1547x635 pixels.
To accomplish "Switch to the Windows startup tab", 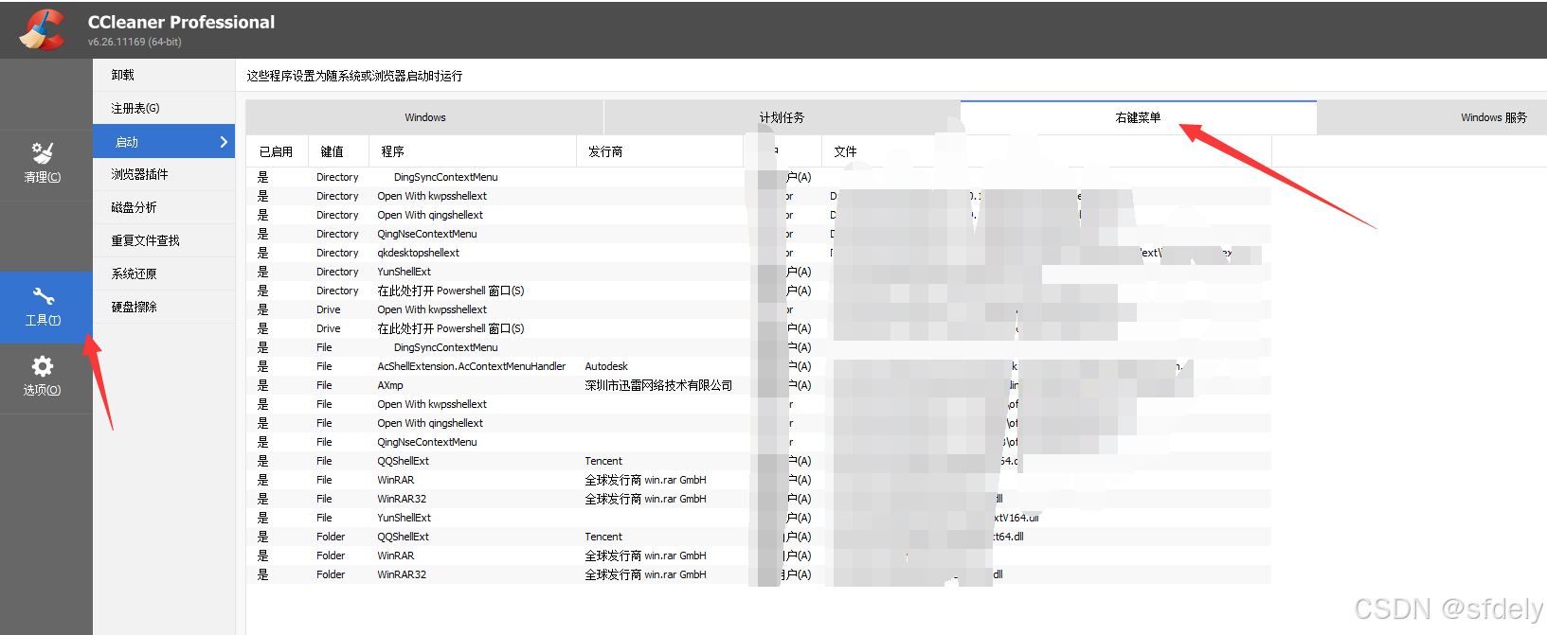I will [x=424, y=117].
